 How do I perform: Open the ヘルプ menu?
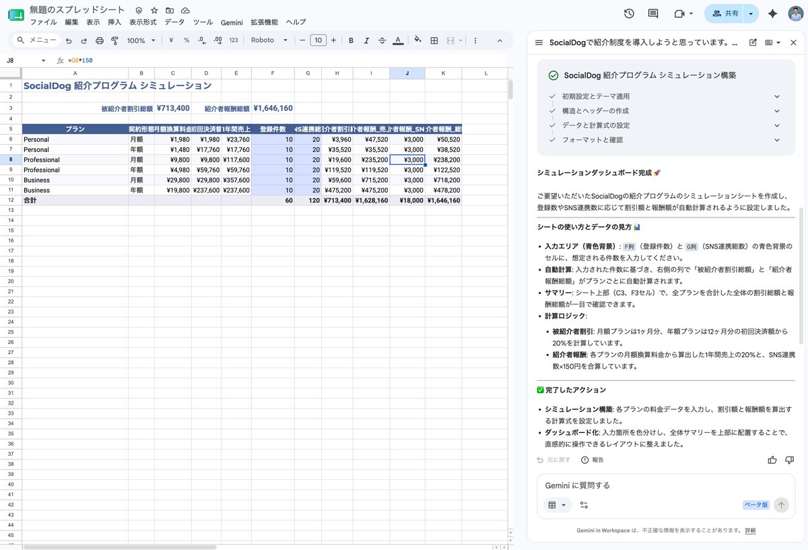pos(296,22)
